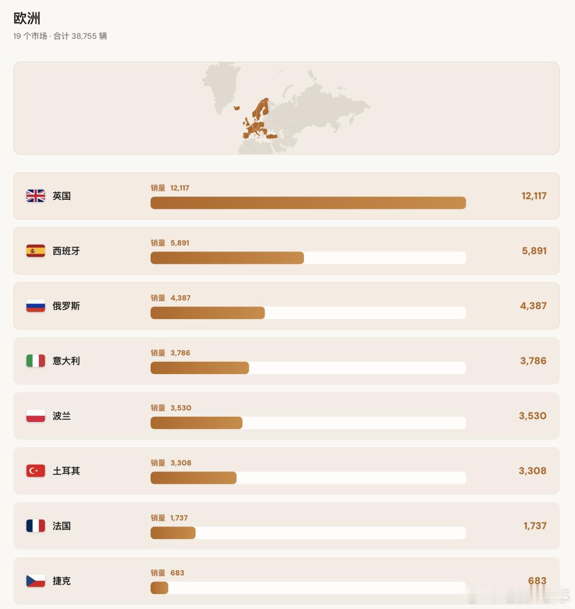Viewport: 575px width, 609px height.
Task: Click the Italy flag icon
Action: point(36,361)
